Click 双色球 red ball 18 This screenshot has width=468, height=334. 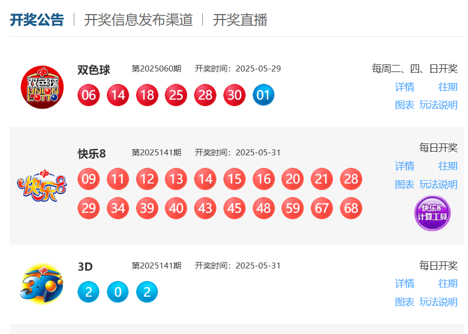[x=147, y=95]
